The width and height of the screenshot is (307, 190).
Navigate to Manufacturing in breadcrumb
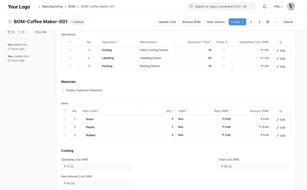pos(52,6)
